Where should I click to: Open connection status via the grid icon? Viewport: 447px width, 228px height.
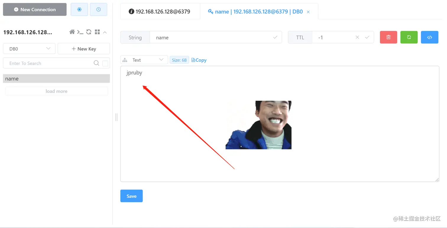[x=97, y=32]
